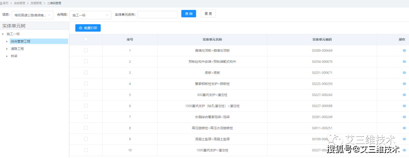Click the 序号 column header

tap(130, 40)
